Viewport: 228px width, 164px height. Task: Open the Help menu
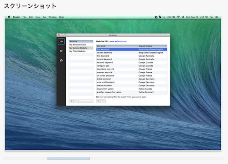62,17
